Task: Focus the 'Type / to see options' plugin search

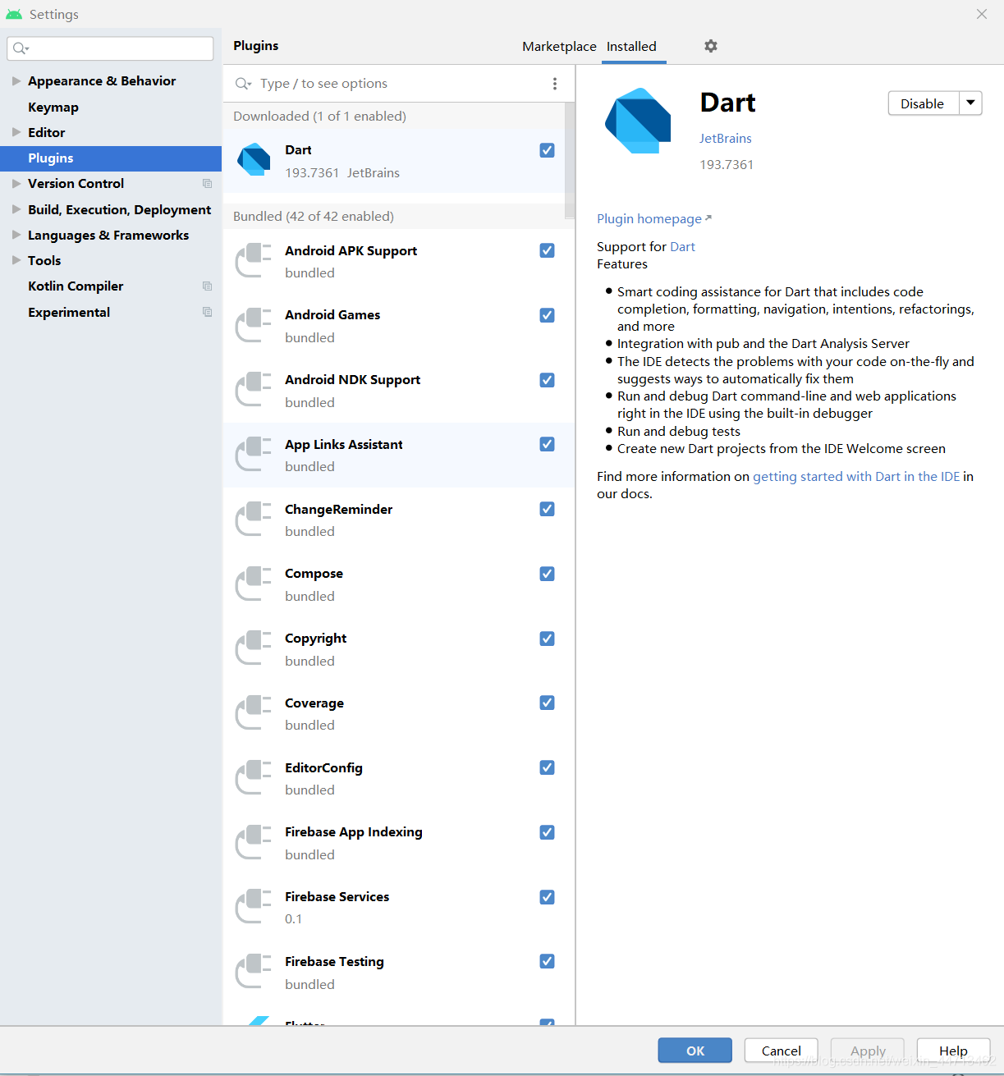Action: (394, 84)
